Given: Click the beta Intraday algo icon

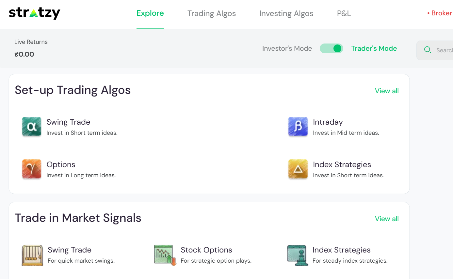Looking at the screenshot, I should tap(298, 127).
